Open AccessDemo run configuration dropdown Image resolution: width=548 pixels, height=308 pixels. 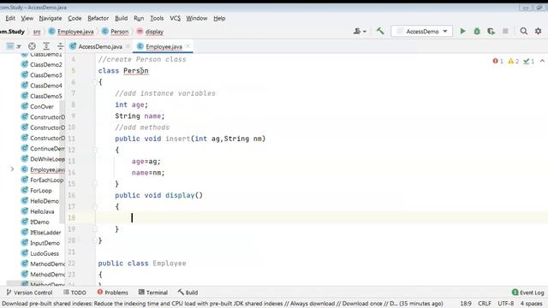[x=422, y=32]
